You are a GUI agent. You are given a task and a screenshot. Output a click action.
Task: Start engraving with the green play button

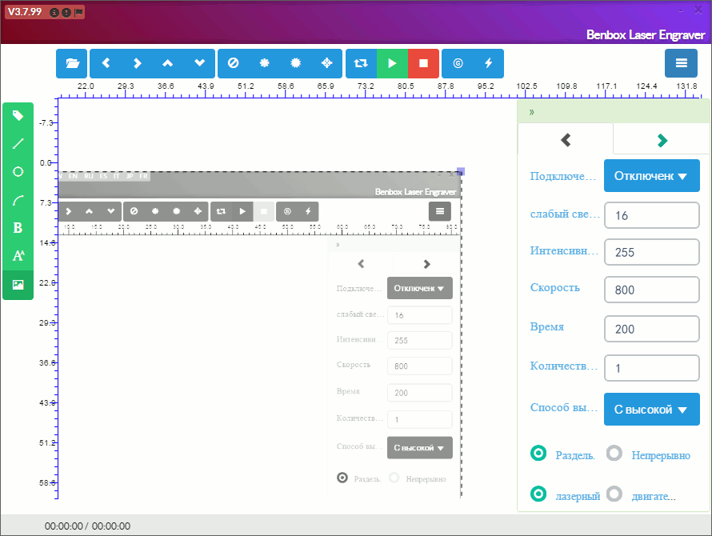click(392, 63)
